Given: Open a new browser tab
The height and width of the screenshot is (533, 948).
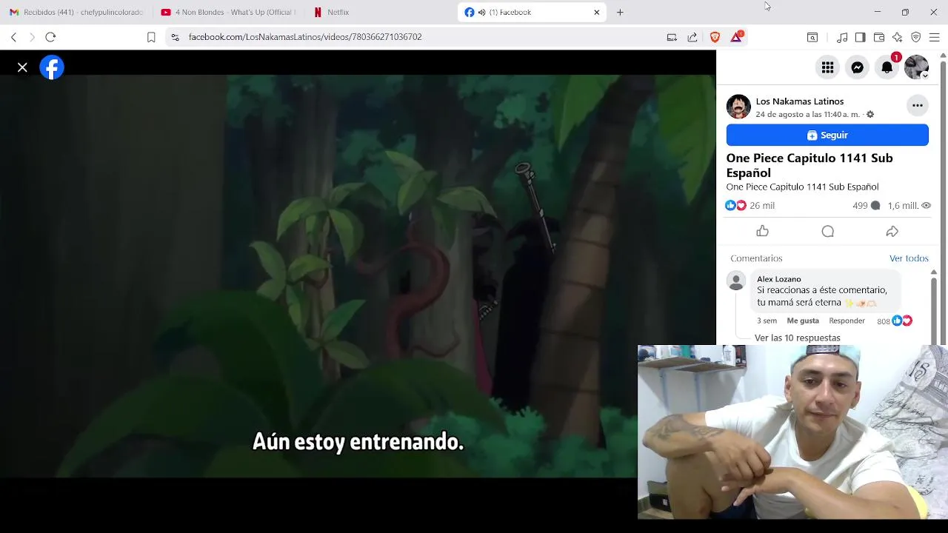Looking at the screenshot, I should pos(620,12).
